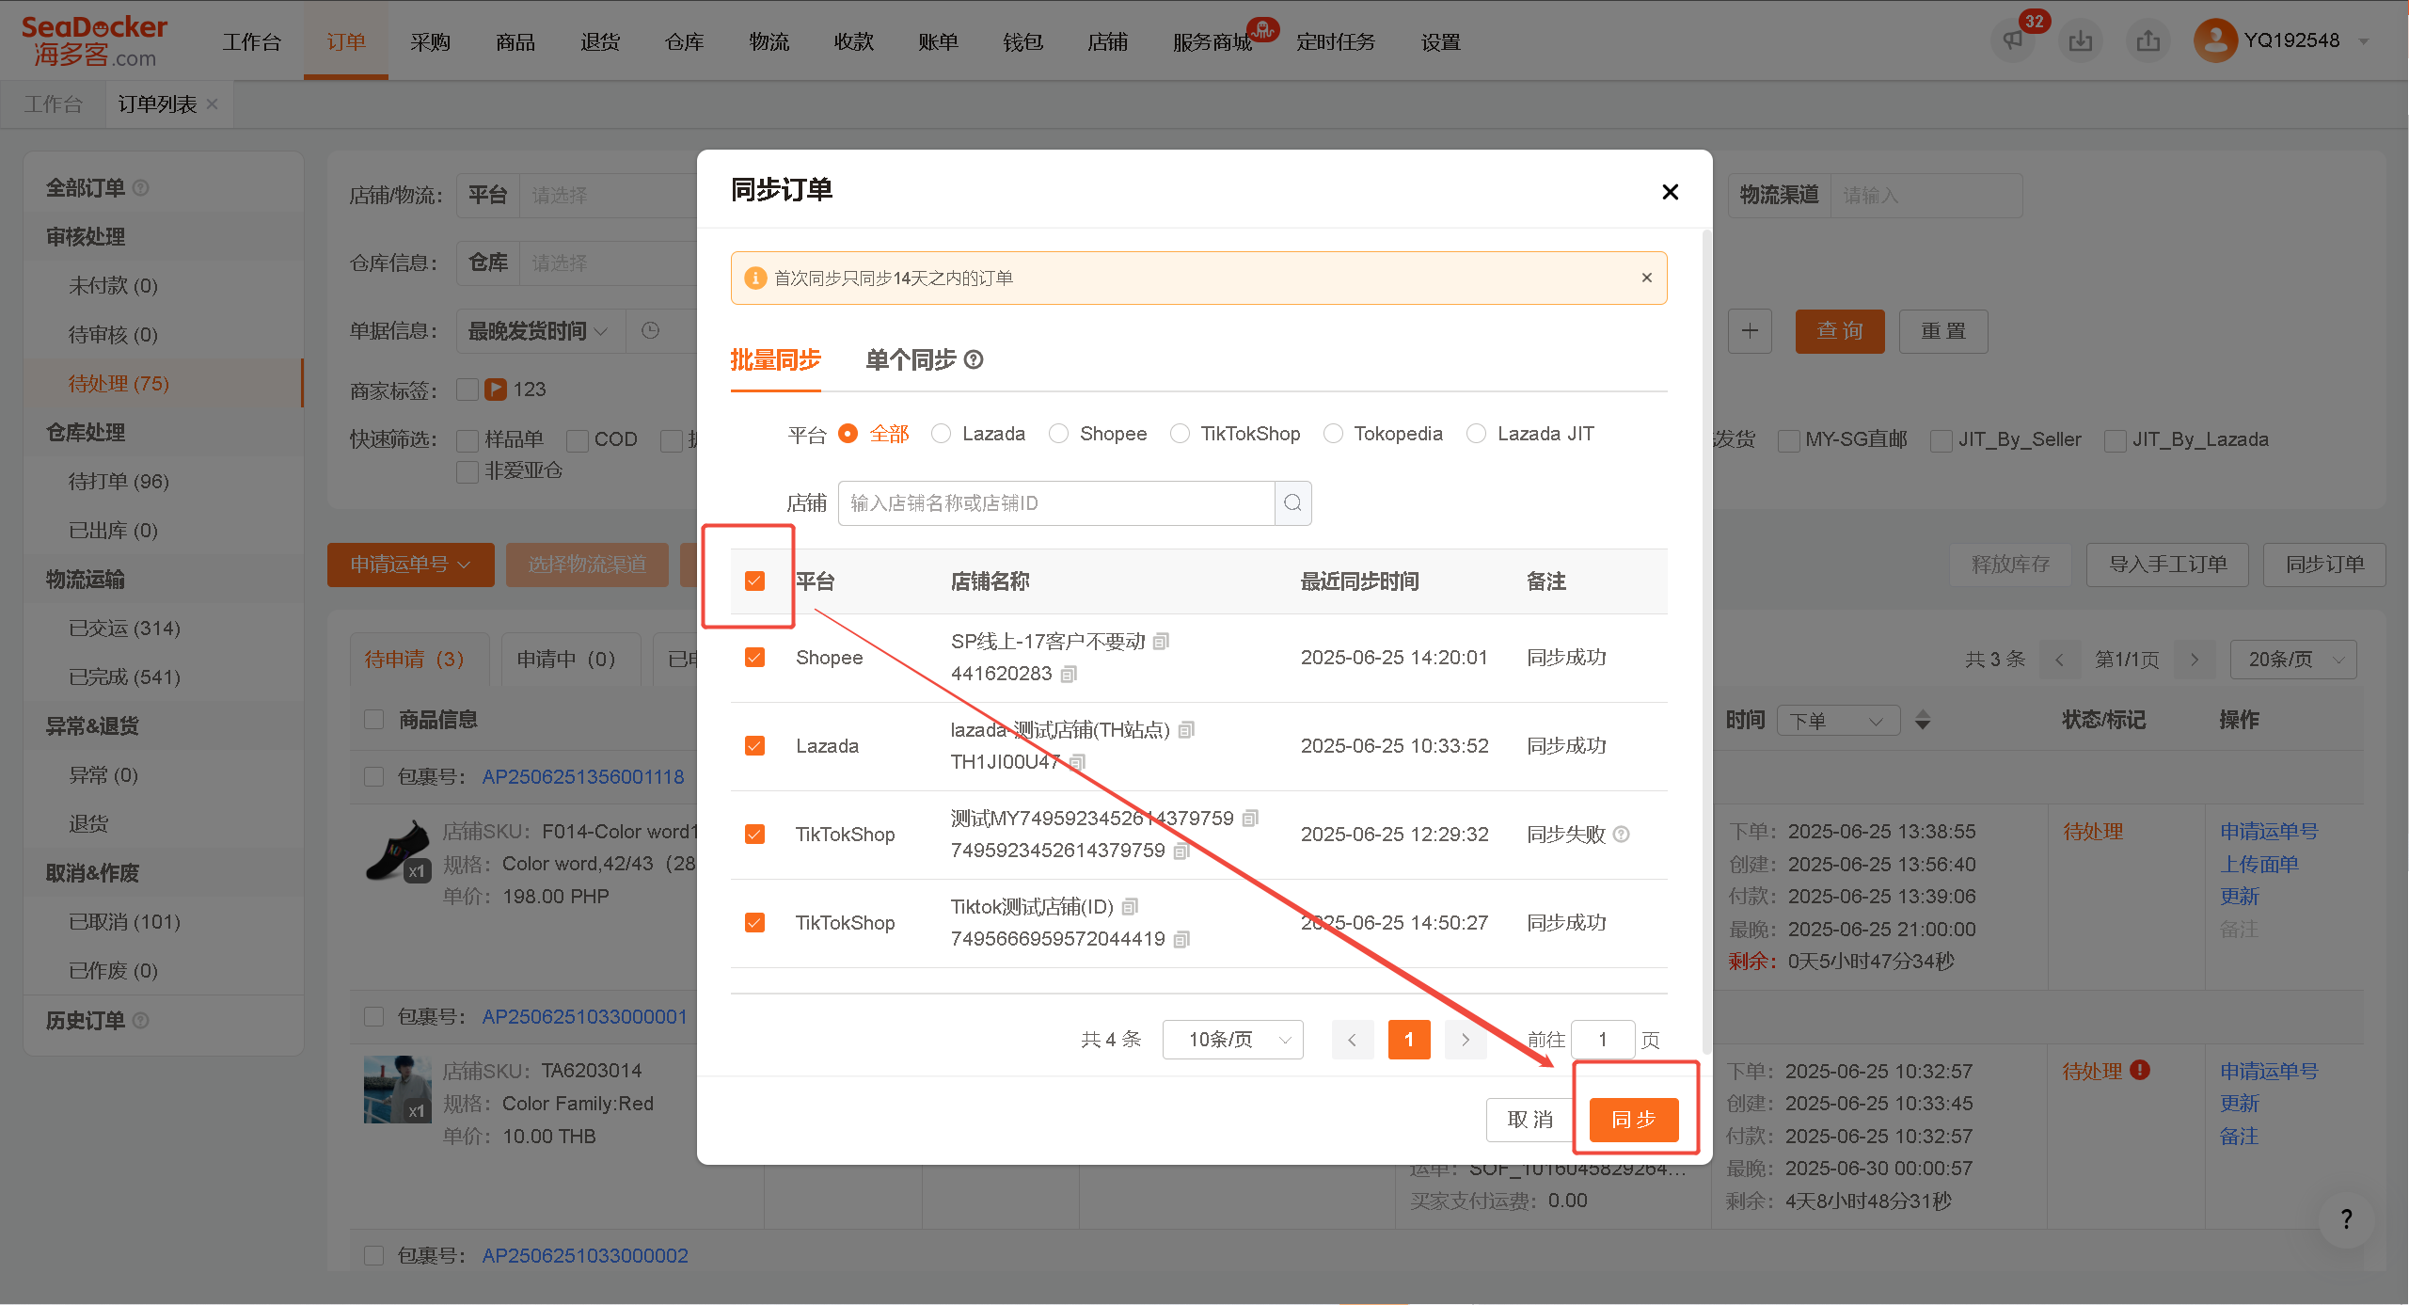Image resolution: width=2409 pixels, height=1305 pixels.
Task: Click the store search magnifier icon
Action: point(1292,503)
